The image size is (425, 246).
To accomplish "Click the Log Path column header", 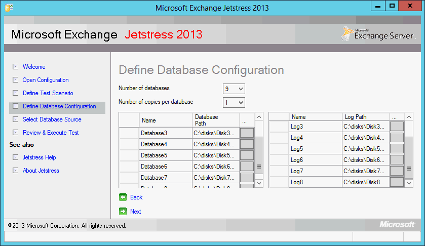I will (366, 117).
